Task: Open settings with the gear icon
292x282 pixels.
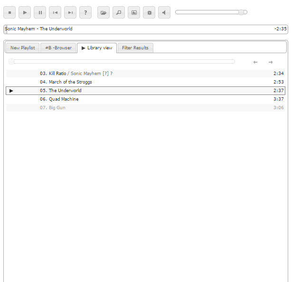Action: [149, 12]
